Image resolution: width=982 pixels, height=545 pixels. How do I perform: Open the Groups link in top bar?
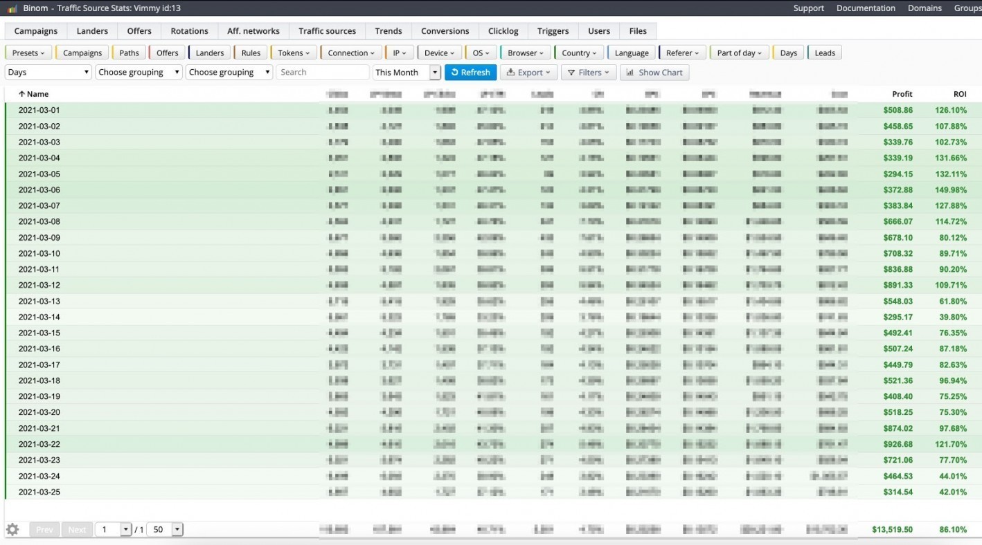point(967,8)
